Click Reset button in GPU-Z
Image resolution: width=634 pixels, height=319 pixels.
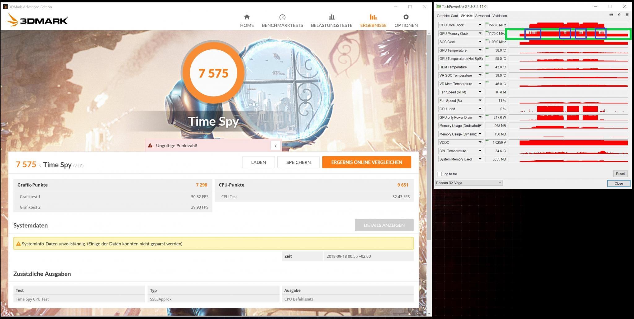[620, 174]
